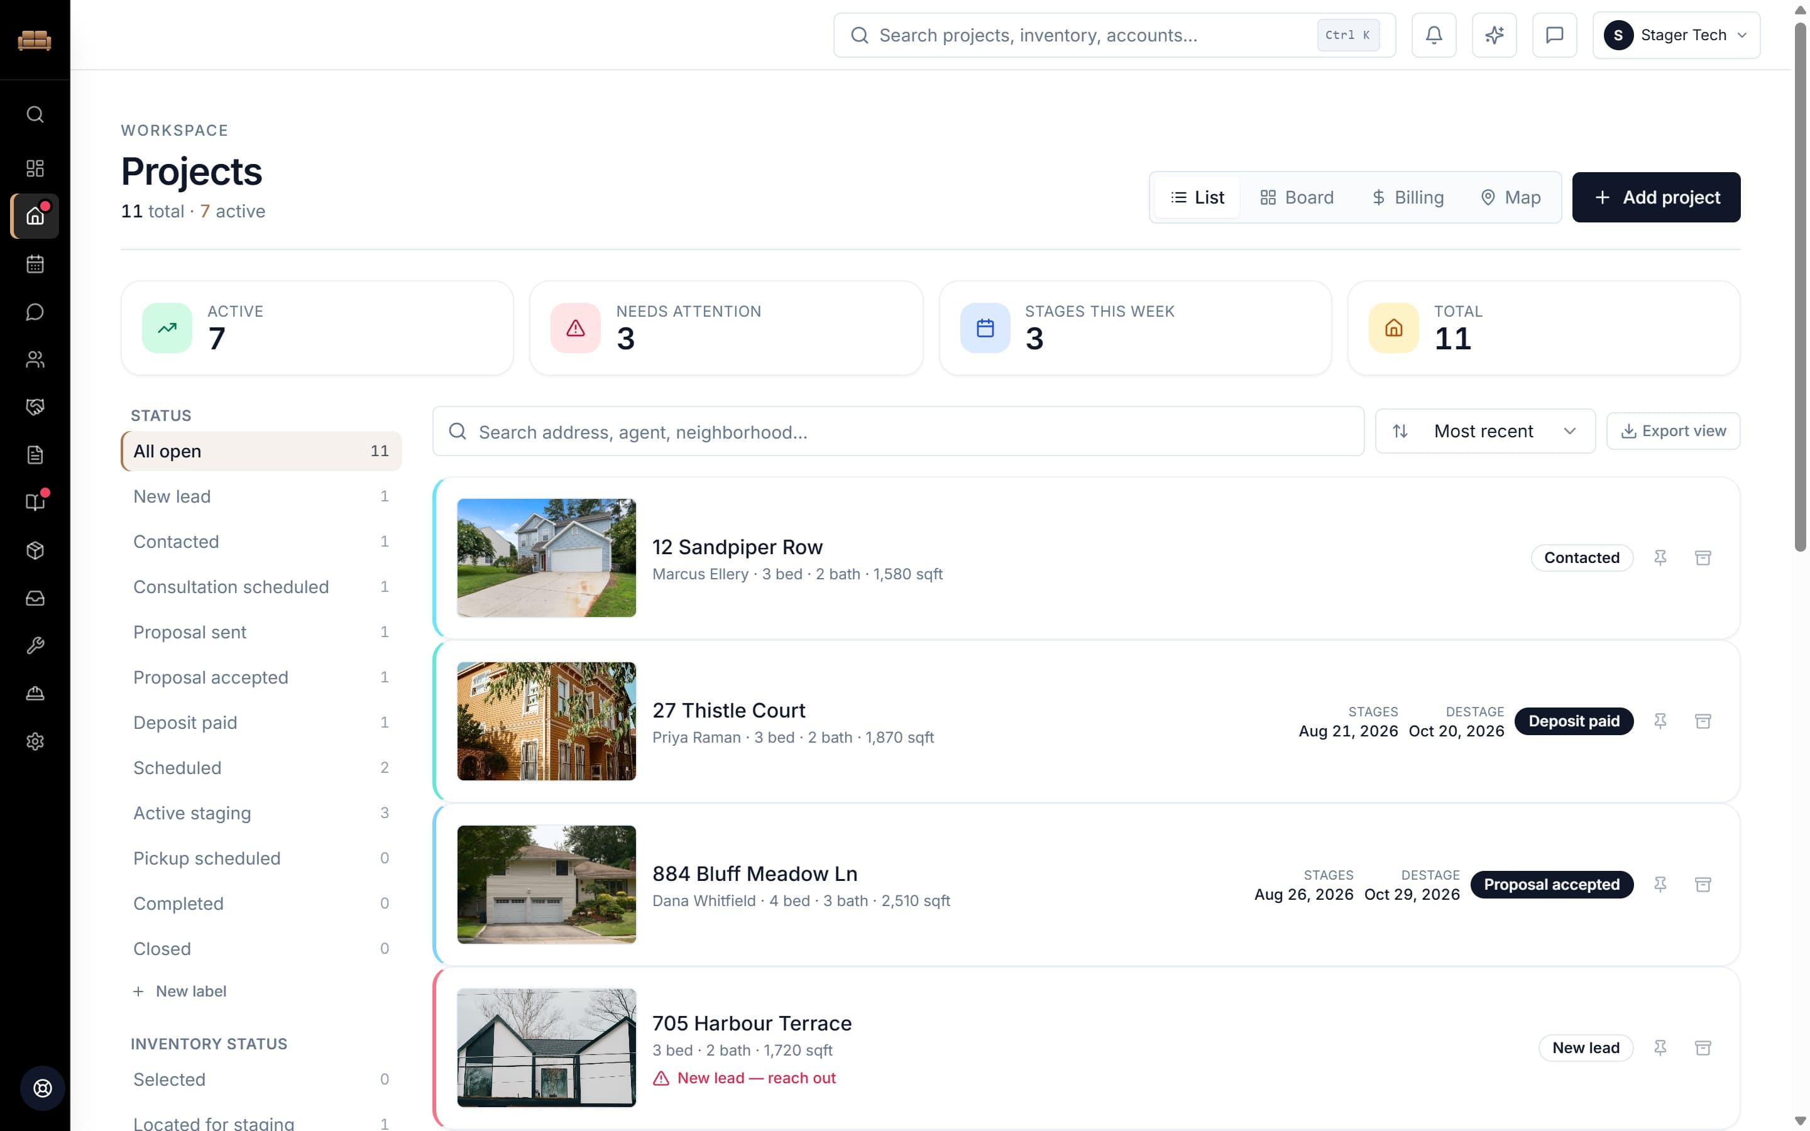Viewport: 1810px width, 1131px height.
Task: Click the Export view button
Action: [x=1673, y=431]
